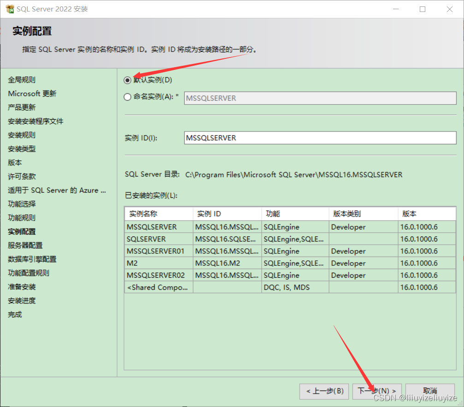Viewport: 464px width, 407px height.
Task: Click Developer cell in MSSQLSERVER01 row
Action: click(364, 251)
